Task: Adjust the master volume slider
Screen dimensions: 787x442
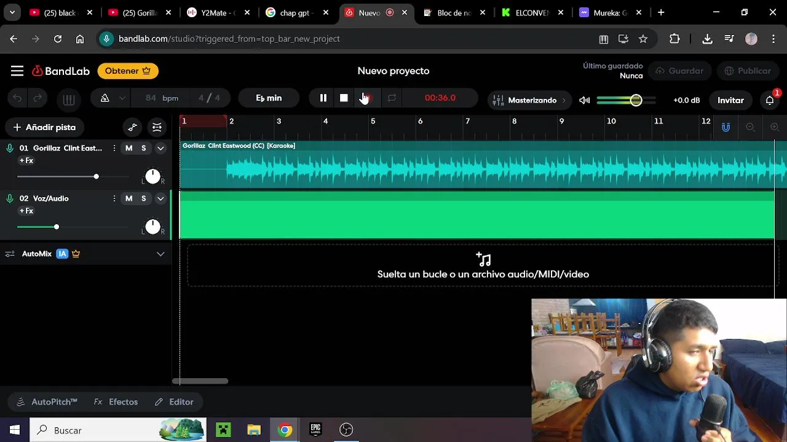Action: point(626,100)
